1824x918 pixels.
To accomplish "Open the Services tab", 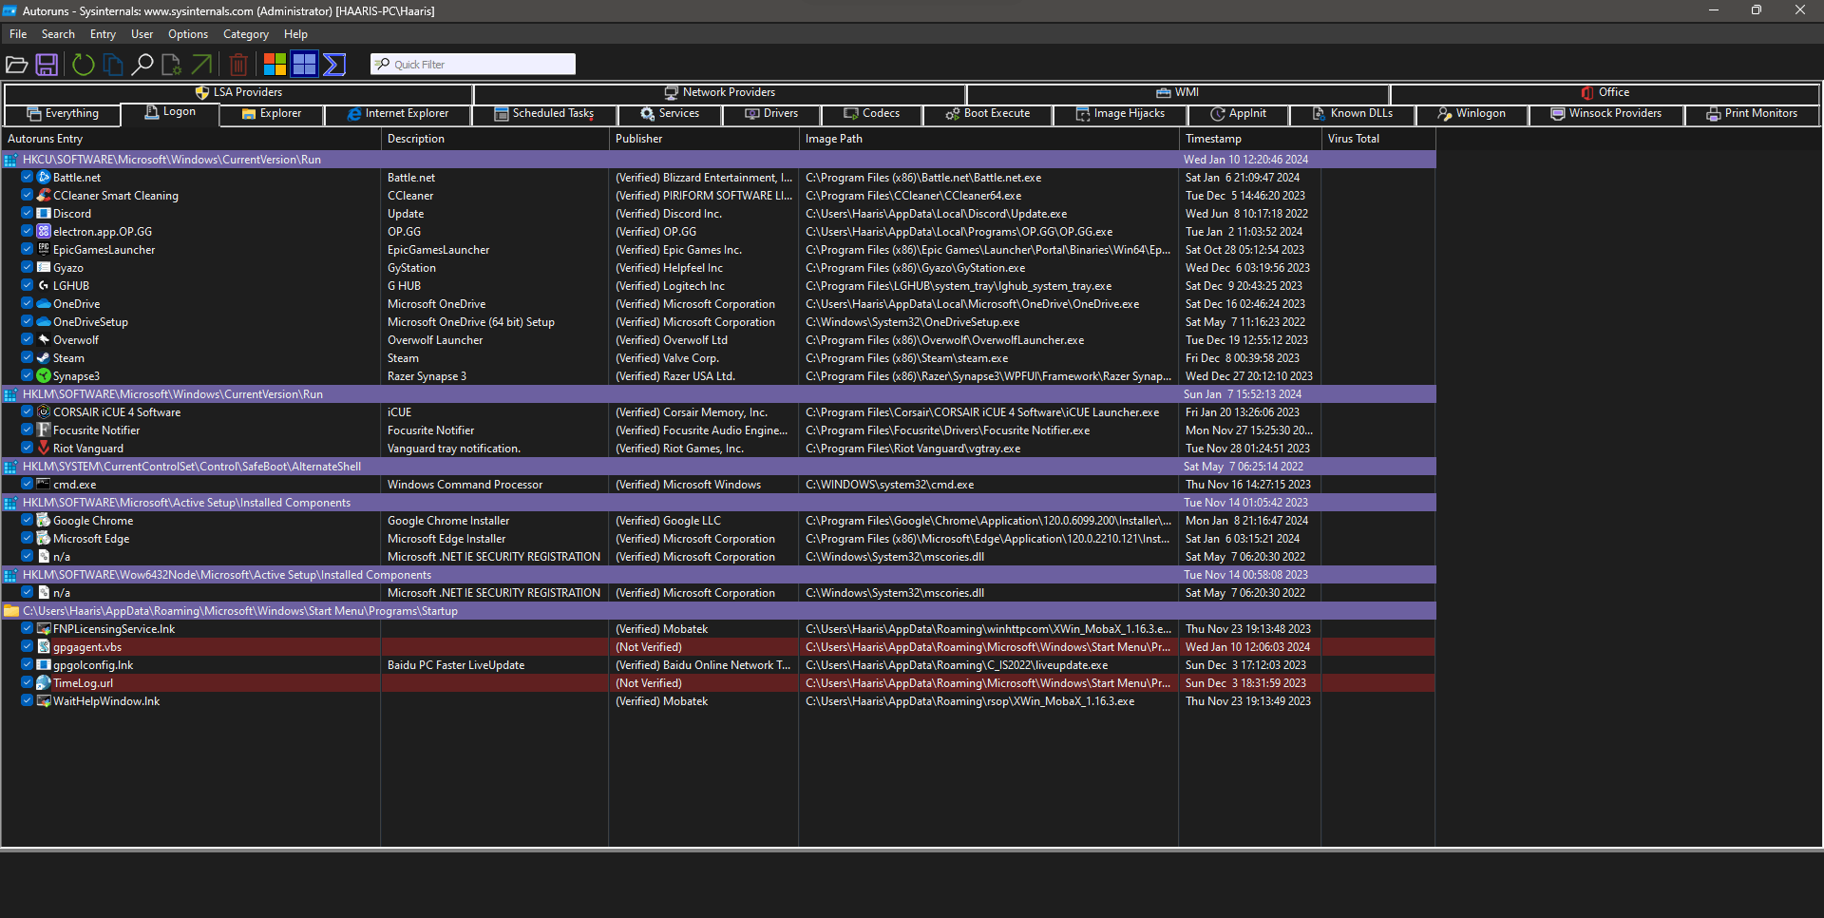I will 669,114.
